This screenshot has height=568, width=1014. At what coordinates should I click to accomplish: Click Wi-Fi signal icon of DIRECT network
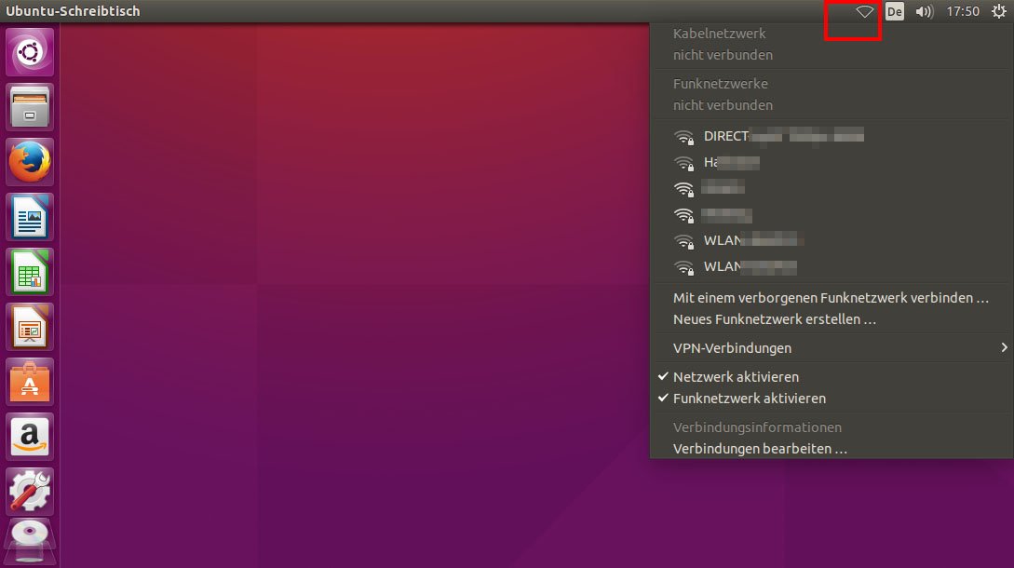click(684, 137)
